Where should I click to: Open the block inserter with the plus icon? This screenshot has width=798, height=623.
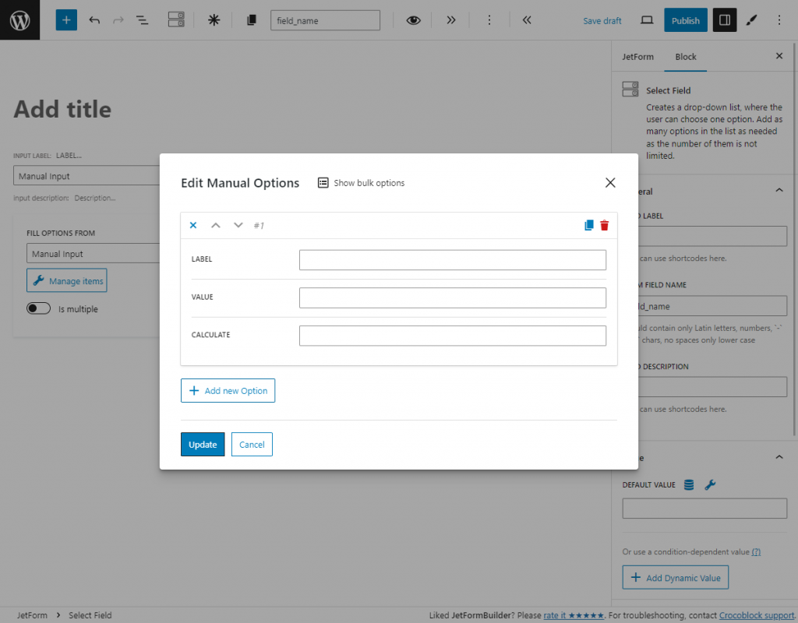65,19
